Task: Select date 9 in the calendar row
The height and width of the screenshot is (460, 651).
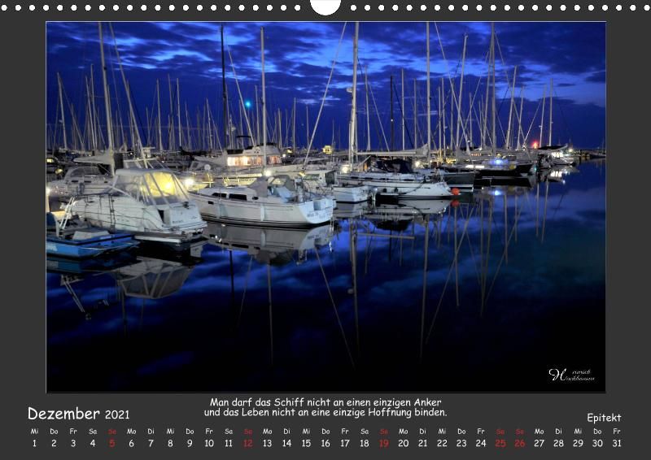Action: click(x=190, y=443)
